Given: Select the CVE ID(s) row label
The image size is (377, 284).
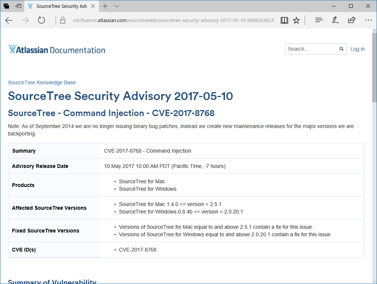Looking at the screenshot, I should 24,250.
